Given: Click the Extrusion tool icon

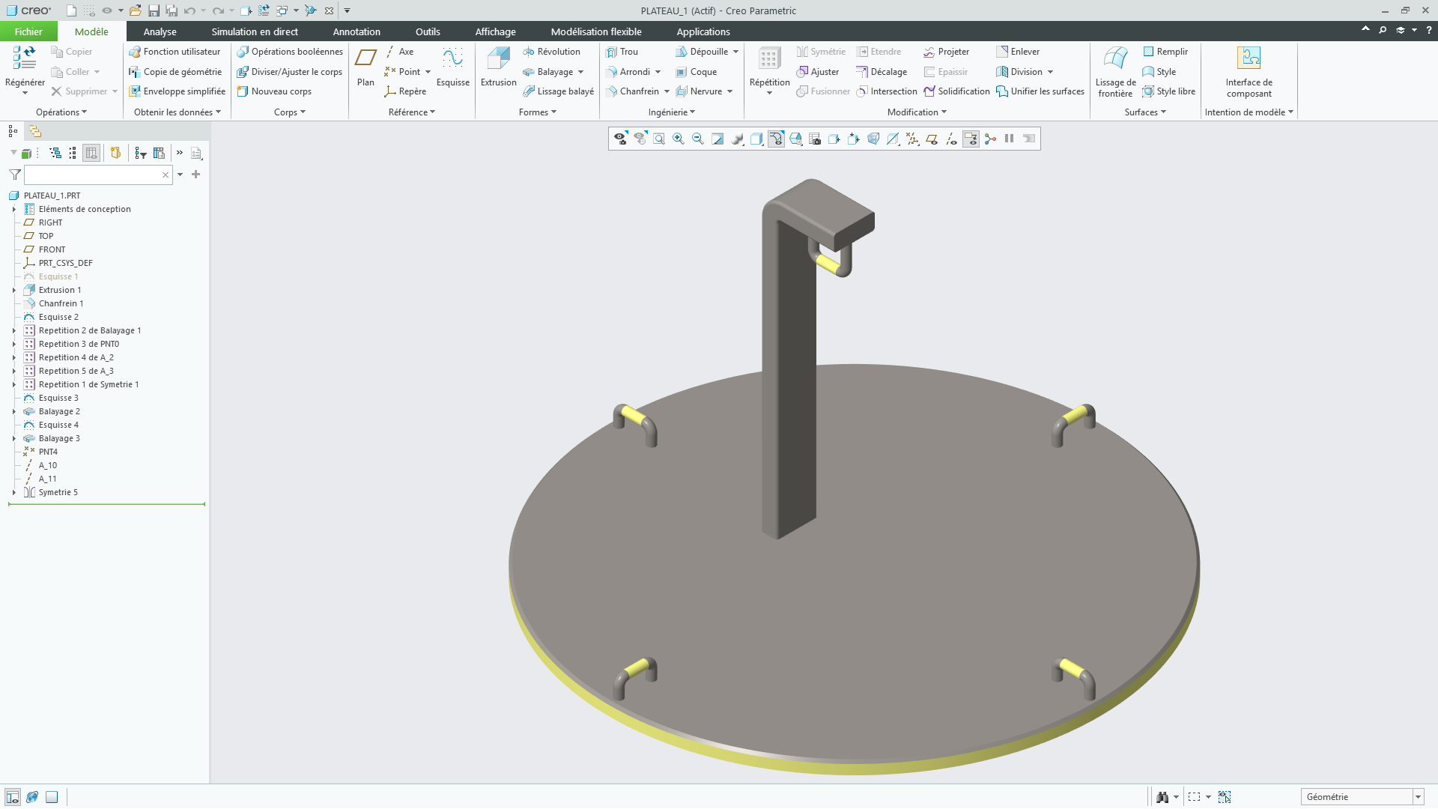Looking at the screenshot, I should pos(498,58).
